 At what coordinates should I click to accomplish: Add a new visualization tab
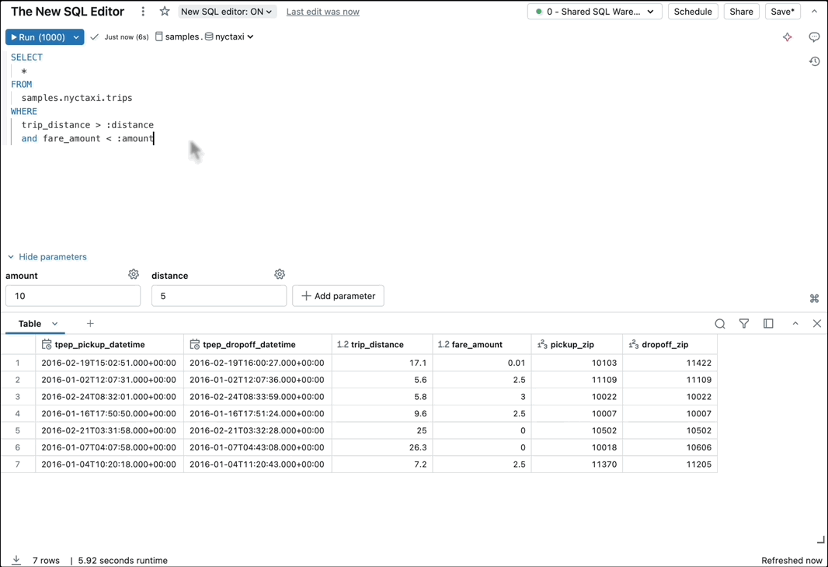pyautogui.click(x=90, y=324)
